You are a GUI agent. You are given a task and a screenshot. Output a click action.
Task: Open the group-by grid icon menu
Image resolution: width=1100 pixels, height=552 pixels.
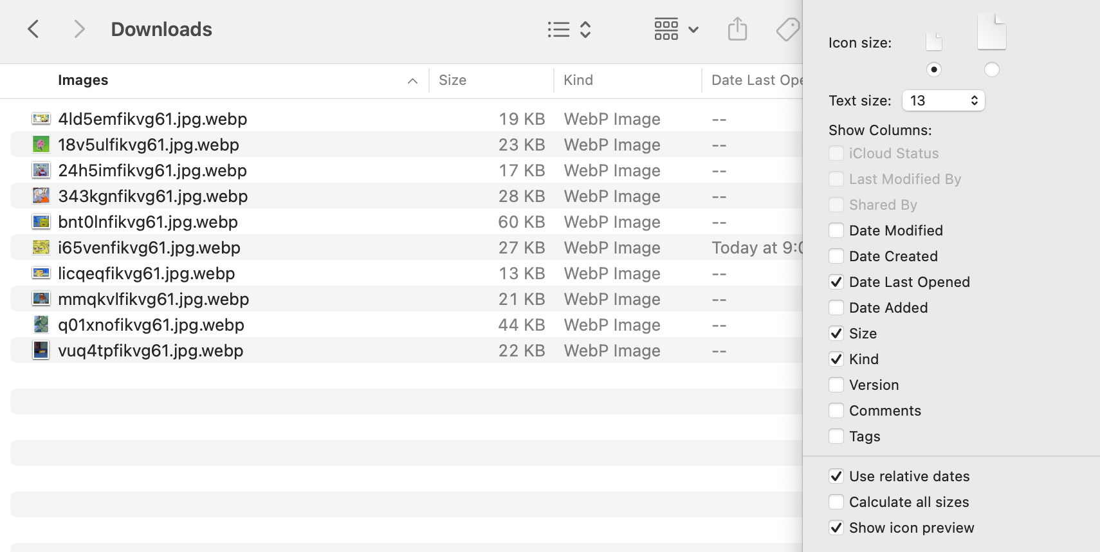[x=666, y=29]
